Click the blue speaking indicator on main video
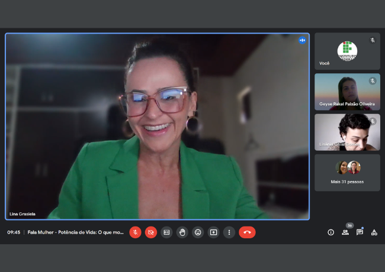The height and width of the screenshot is (272, 385). (302, 40)
